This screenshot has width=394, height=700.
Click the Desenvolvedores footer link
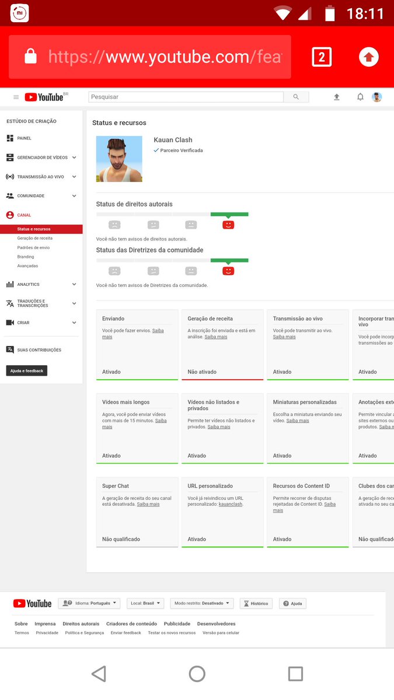coord(216,624)
